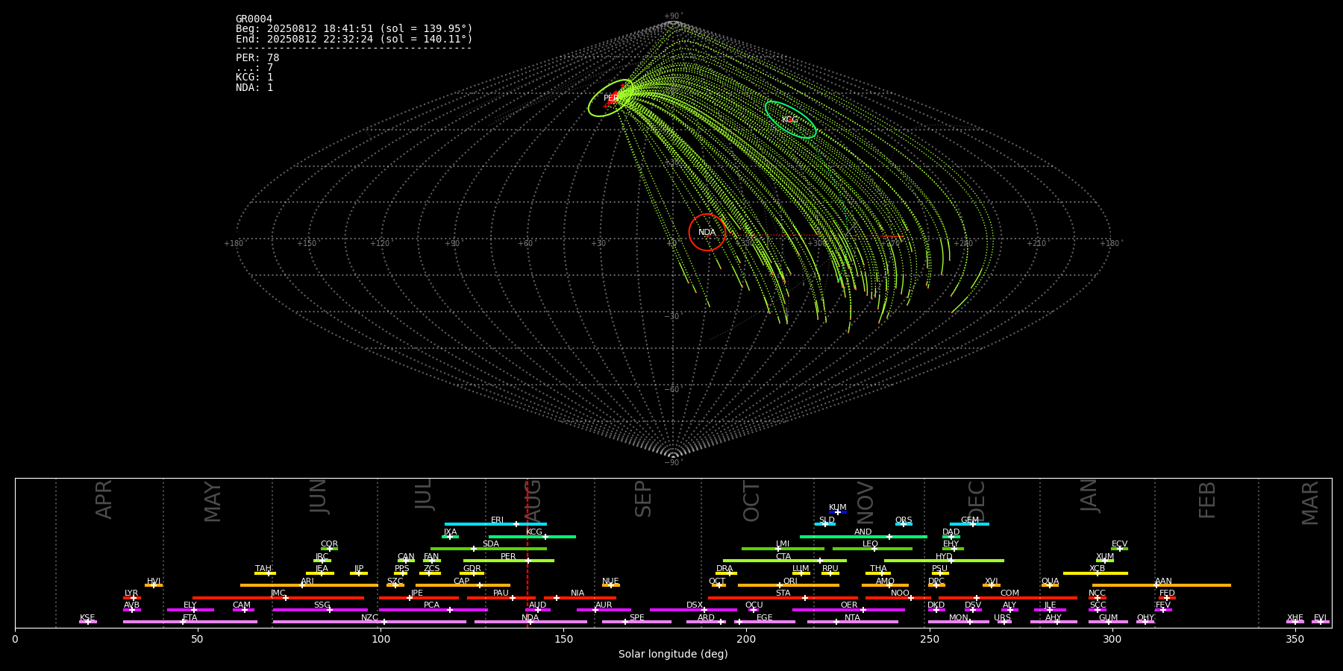Select the green KCG bar in the timeline
The image size is (1343, 671).
coord(532,536)
